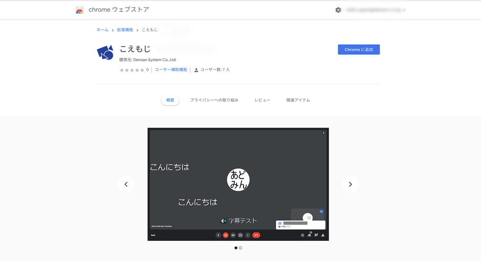Click the red hang-up call icon
481x270 pixels.
tap(256, 235)
